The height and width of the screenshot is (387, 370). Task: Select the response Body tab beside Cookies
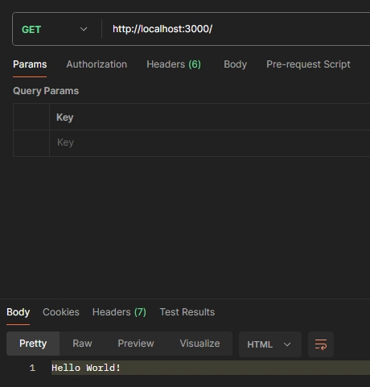coord(18,312)
